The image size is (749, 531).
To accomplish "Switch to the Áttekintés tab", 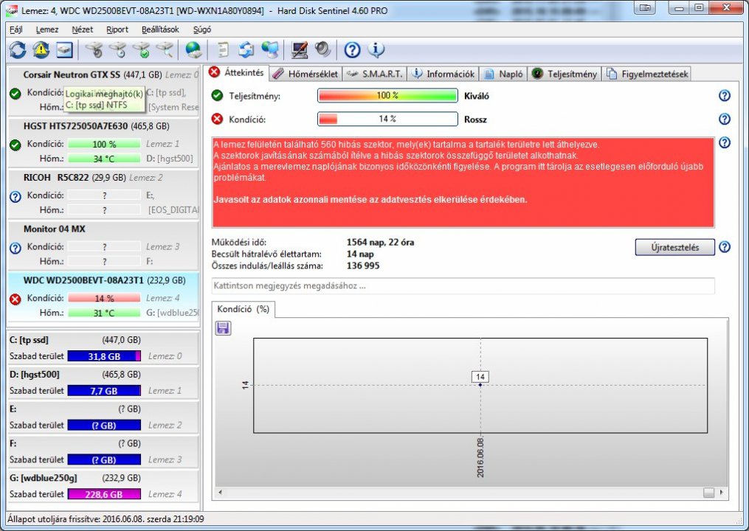I will [x=237, y=72].
